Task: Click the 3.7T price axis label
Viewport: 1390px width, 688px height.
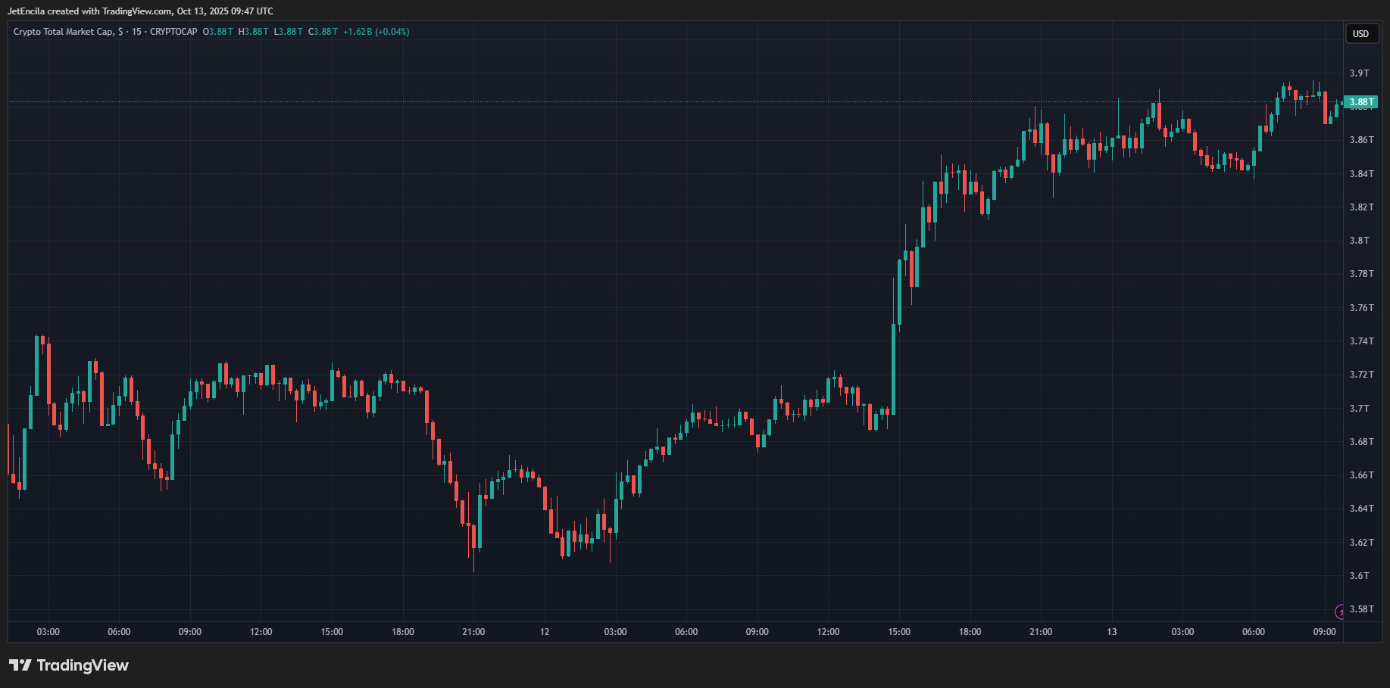Action: (1359, 409)
